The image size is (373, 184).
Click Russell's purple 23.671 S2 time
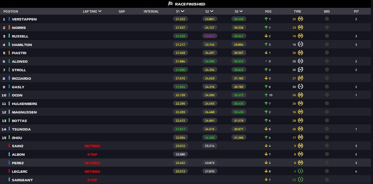point(210,36)
